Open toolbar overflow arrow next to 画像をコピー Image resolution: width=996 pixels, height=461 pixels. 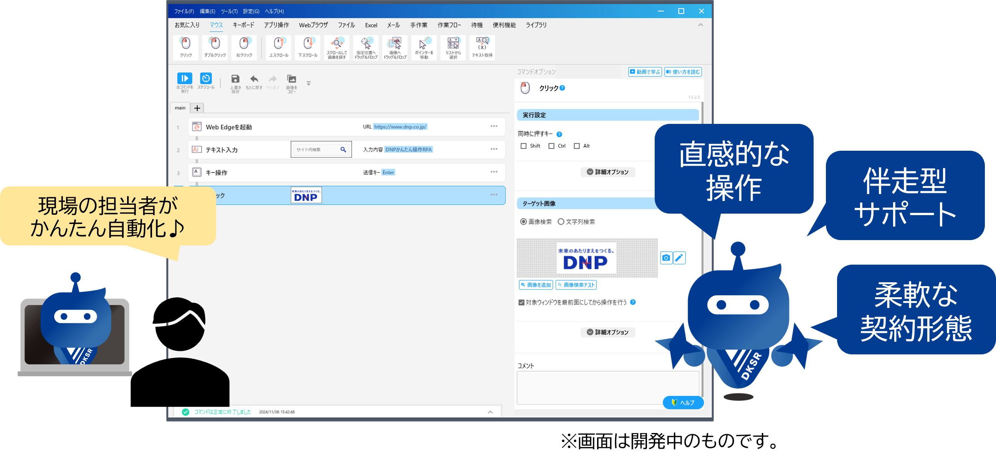[x=309, y=83]
